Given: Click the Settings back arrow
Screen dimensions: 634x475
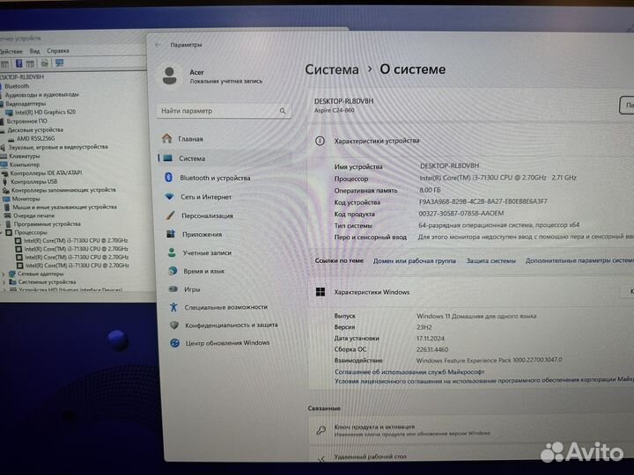Looking at the screenshot, I should (158, 45).
